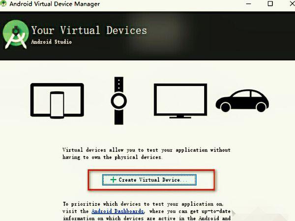Click the phone and tablet device icon

click(x=57, y=101)
